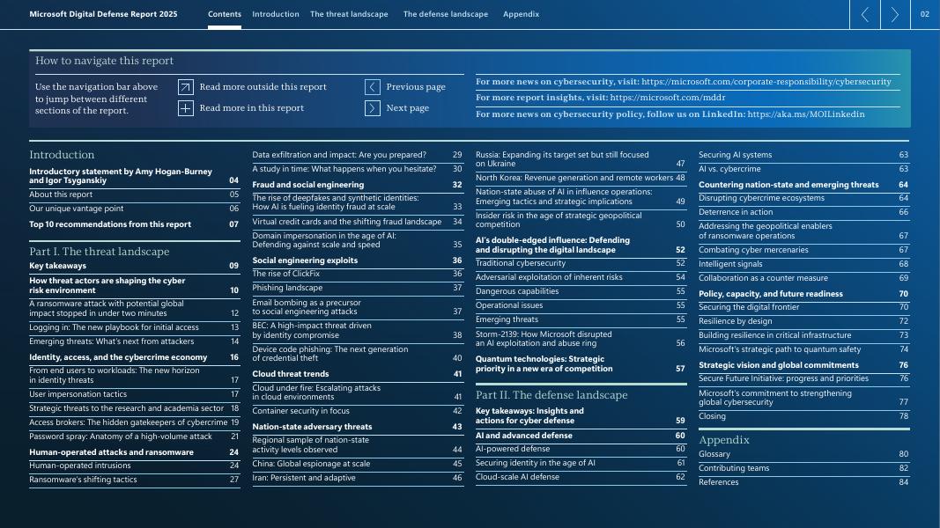Viewport: 940px width, 528px height.
Task: Click the page number 02 indicator
Action: pyautogui.click(x=925, y=14)
